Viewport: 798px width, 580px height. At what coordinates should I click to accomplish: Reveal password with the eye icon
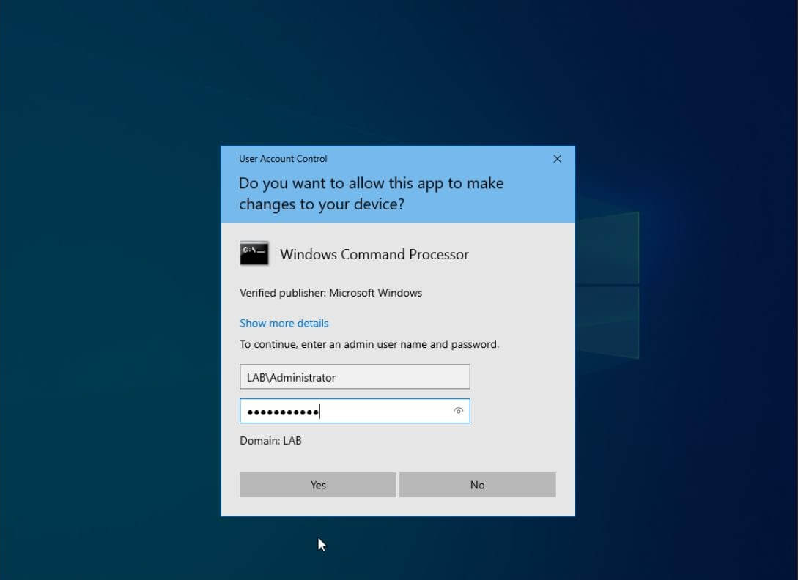tap(458, 411)
